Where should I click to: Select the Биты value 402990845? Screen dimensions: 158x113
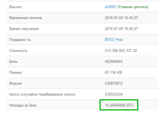tap(114, 61)
